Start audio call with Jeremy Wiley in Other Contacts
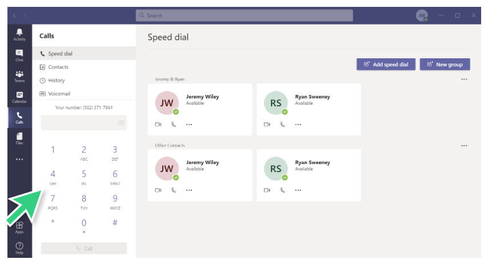488x267 pixels. pyautogui.click(x=174, y=190)
